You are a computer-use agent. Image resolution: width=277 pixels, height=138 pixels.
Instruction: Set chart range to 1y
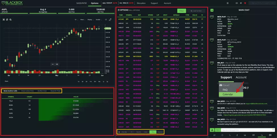103,81
